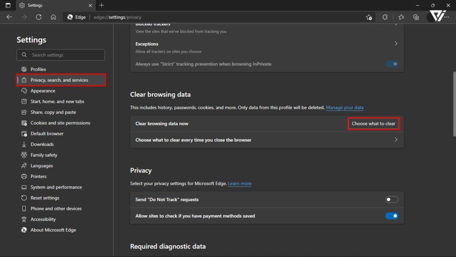Open Phone and other devices section
Screen dimensions: 456x257
[x=56, y=209]
